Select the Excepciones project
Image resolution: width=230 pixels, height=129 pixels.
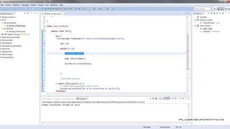pyautogui.click(x=7, y=52)
